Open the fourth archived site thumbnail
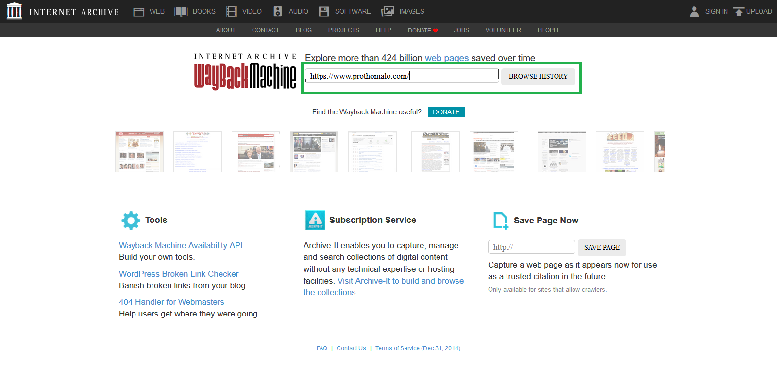 314,152
